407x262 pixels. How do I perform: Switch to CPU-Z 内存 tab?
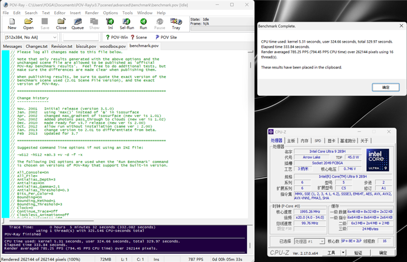click(304, 141)
